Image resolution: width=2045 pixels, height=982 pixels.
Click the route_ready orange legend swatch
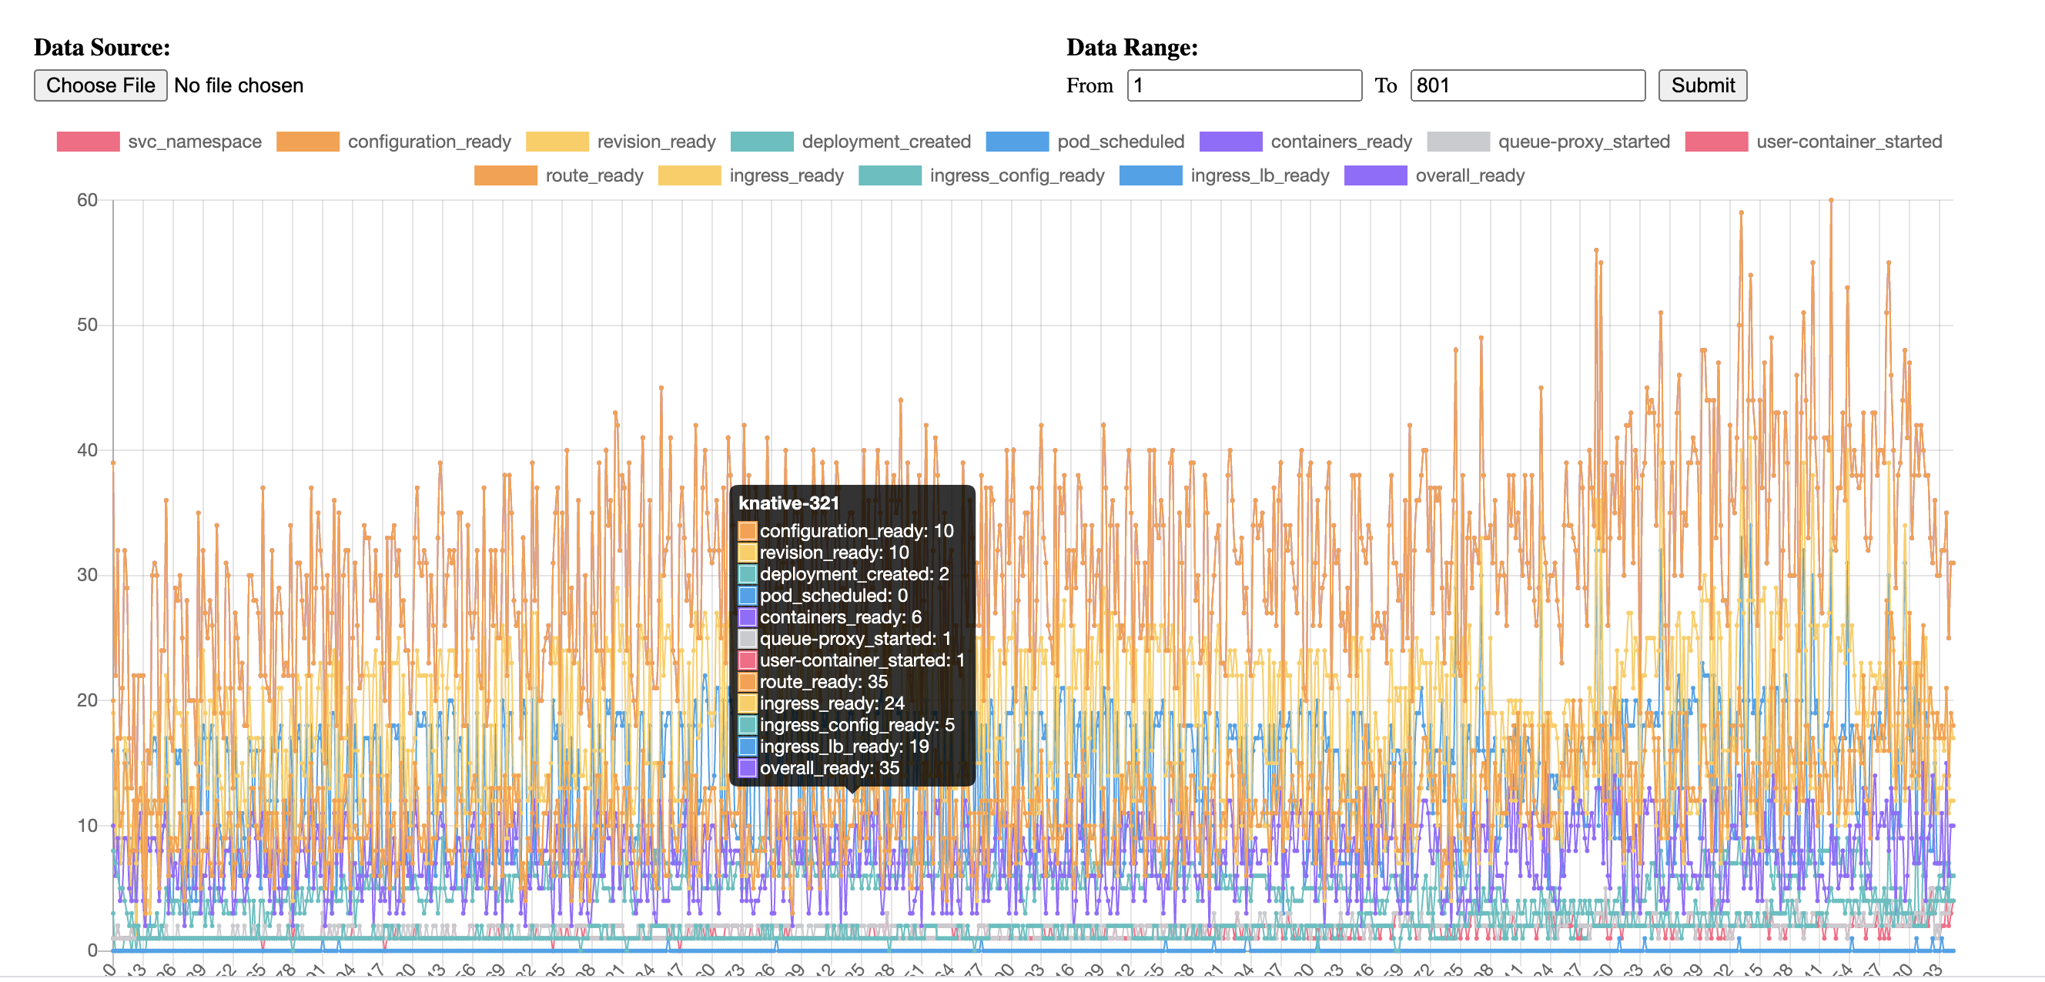point(505,175)
